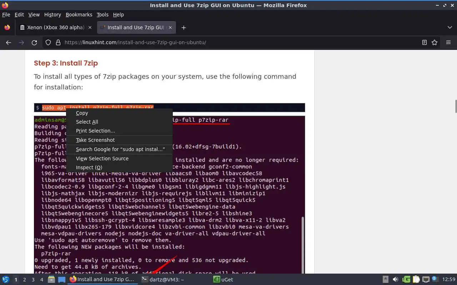Click the green uGet tray icon

pyautogui.click(x=406, y=280)
